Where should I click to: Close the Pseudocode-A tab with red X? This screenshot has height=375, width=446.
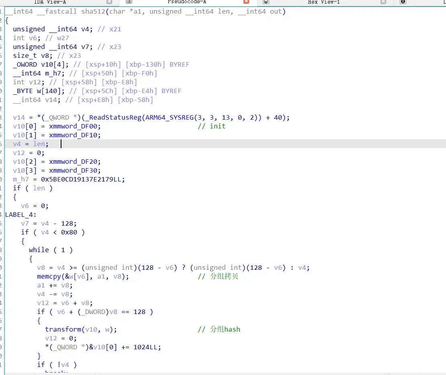coord(246,2)
